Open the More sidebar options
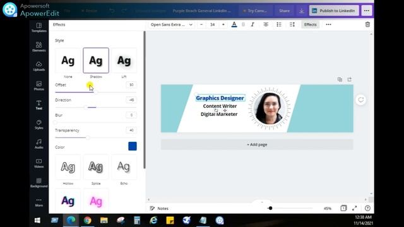 tap(39, 202)
